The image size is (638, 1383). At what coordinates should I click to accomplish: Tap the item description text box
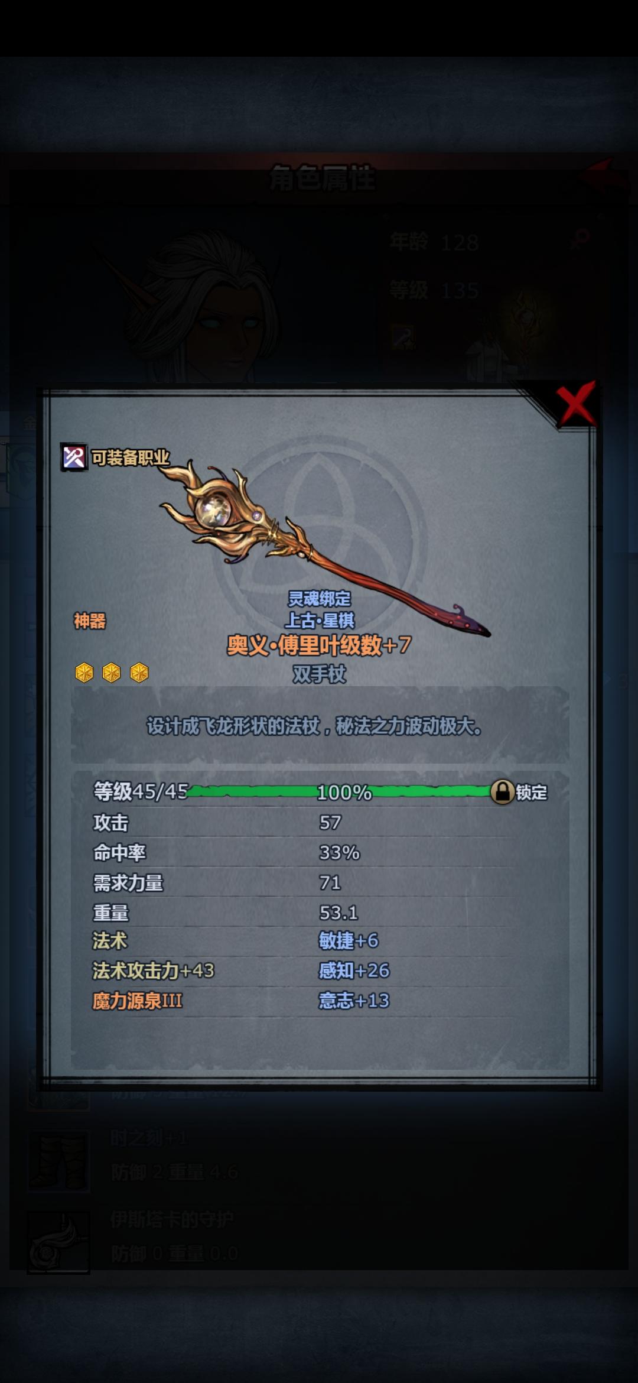(x=320, y=725)
